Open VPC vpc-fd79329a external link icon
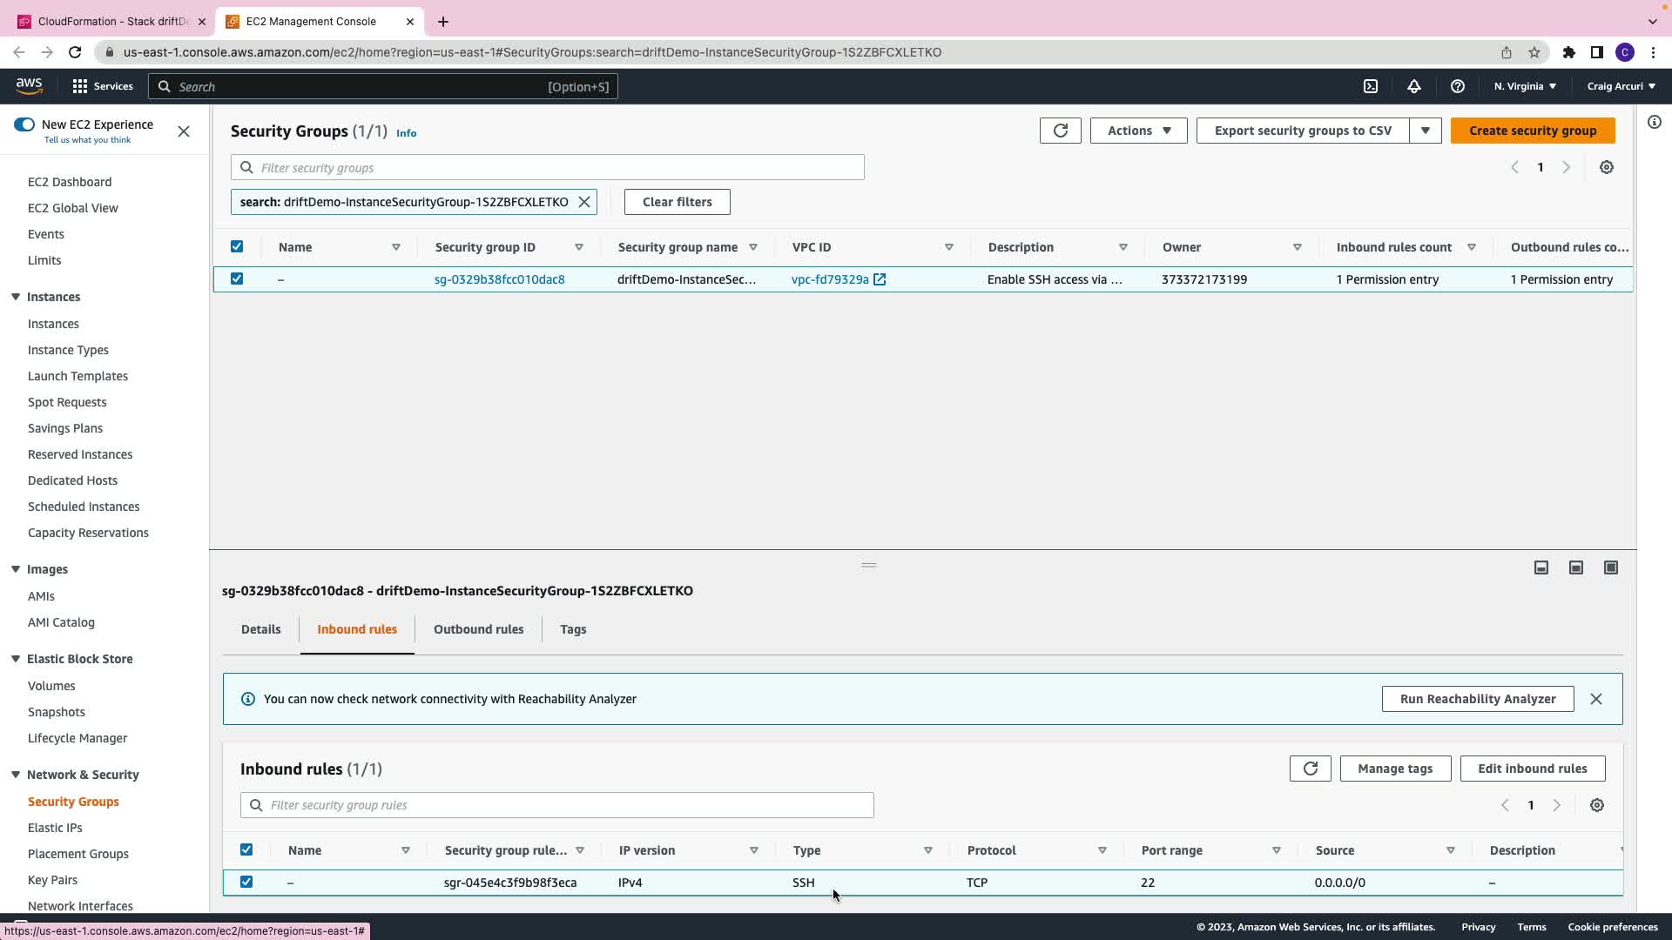This screenshot has width=1672, height=940. coord(880,279)
